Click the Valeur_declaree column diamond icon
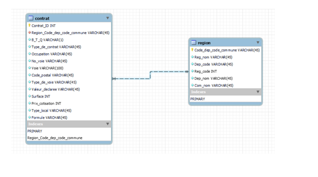318x177 pixels. pyautogui.click(x=30, y=89)
